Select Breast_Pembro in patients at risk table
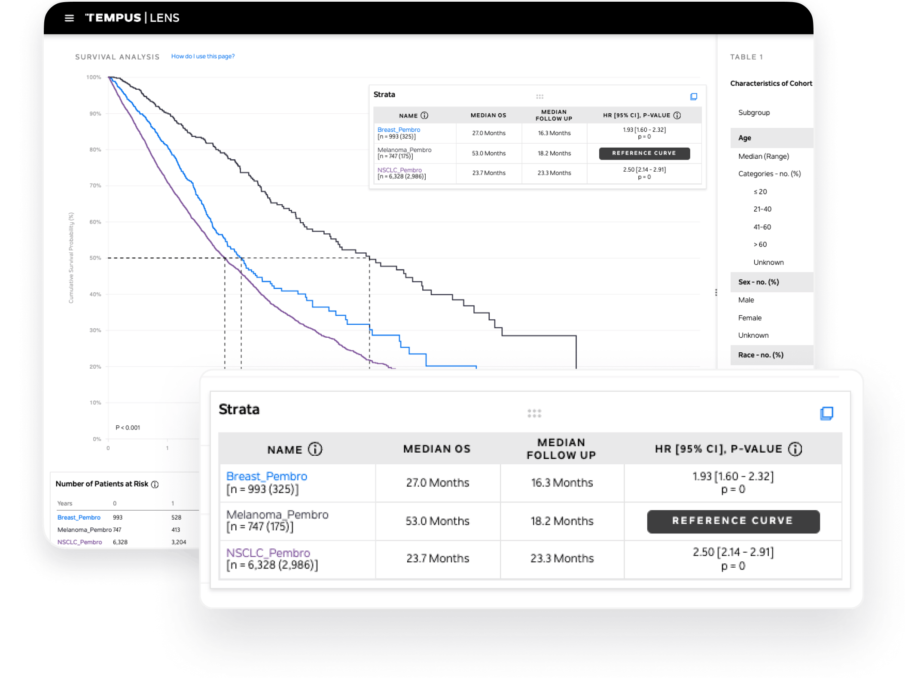 coord(79,518)
